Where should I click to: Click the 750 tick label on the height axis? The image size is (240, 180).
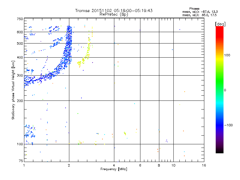click(20, 19)
